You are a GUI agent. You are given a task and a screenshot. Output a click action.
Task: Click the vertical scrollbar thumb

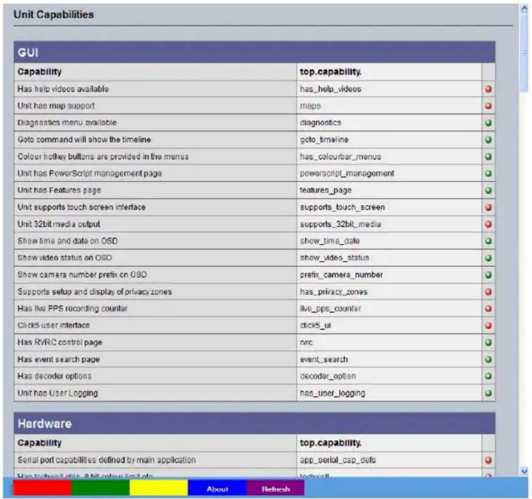(524, 53)
